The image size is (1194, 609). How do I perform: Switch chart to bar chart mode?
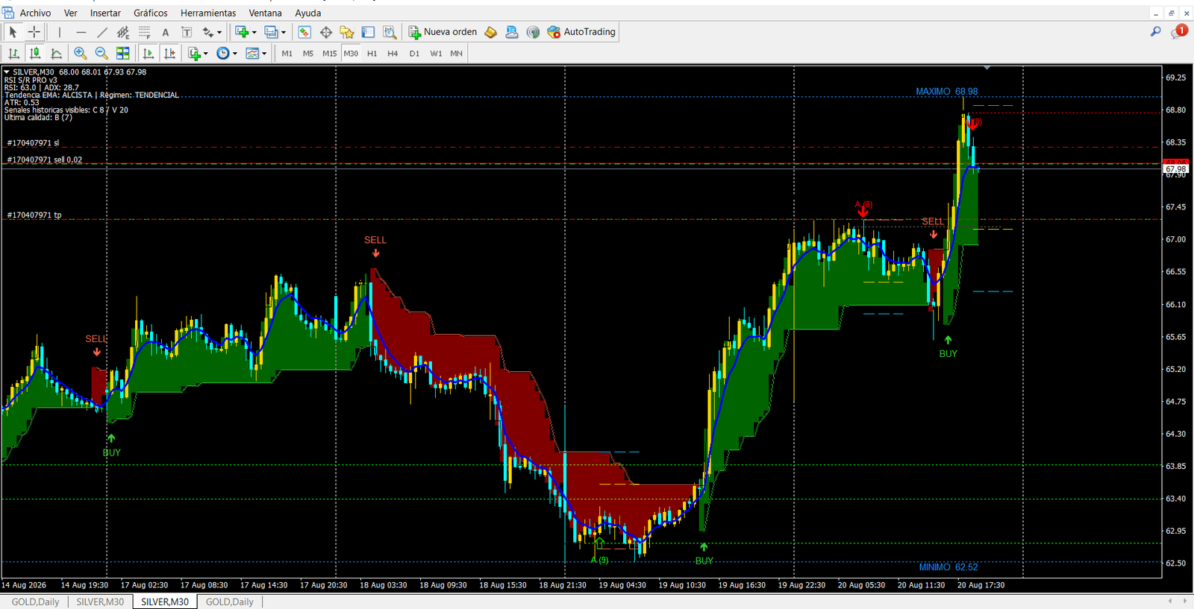13,53
